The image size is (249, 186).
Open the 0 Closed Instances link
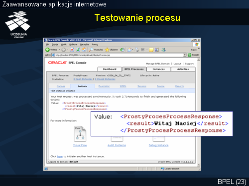pyautogui.click(x=105, y=79)
